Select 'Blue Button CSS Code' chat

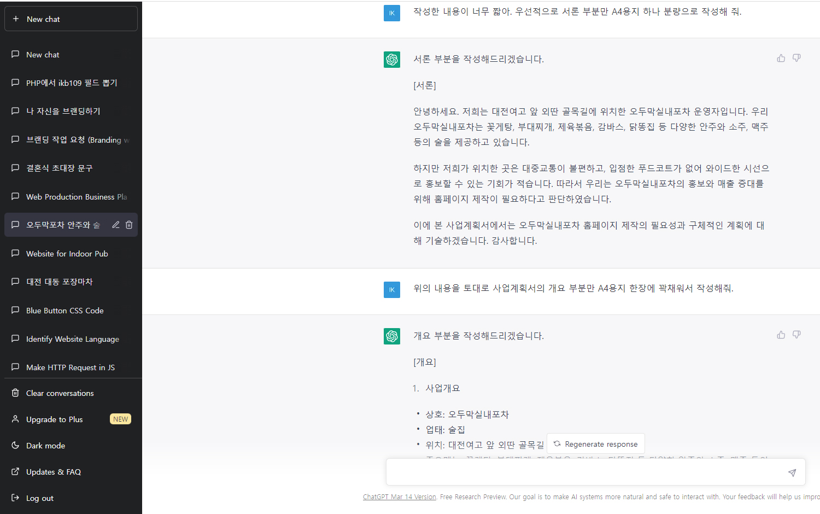click(65, 311)
